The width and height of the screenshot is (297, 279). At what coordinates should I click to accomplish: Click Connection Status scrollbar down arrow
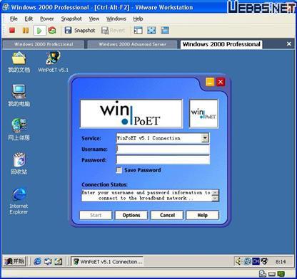point(215,199)
